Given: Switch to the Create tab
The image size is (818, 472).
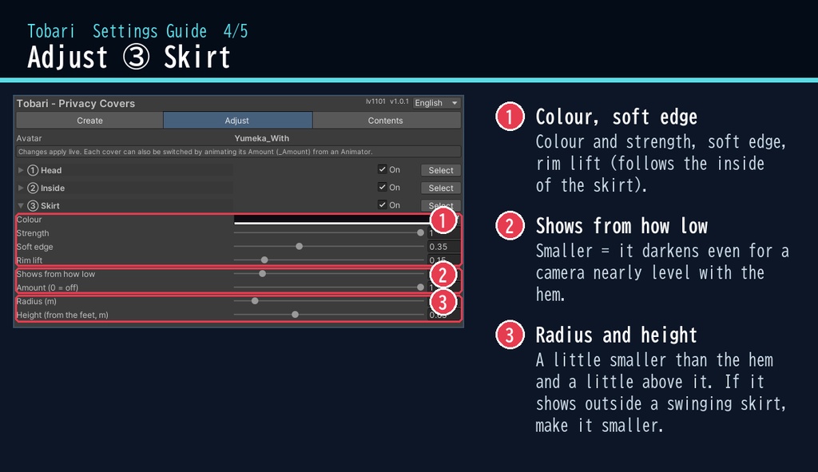Looking at the screenshot, I should tap(89, 121).
